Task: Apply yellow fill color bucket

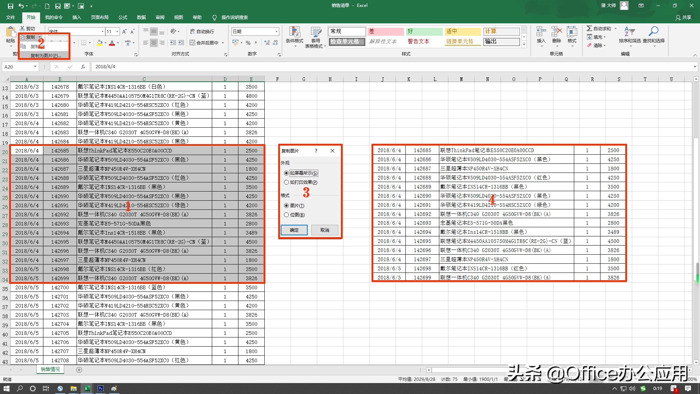Action: click(x=100, y=43)
